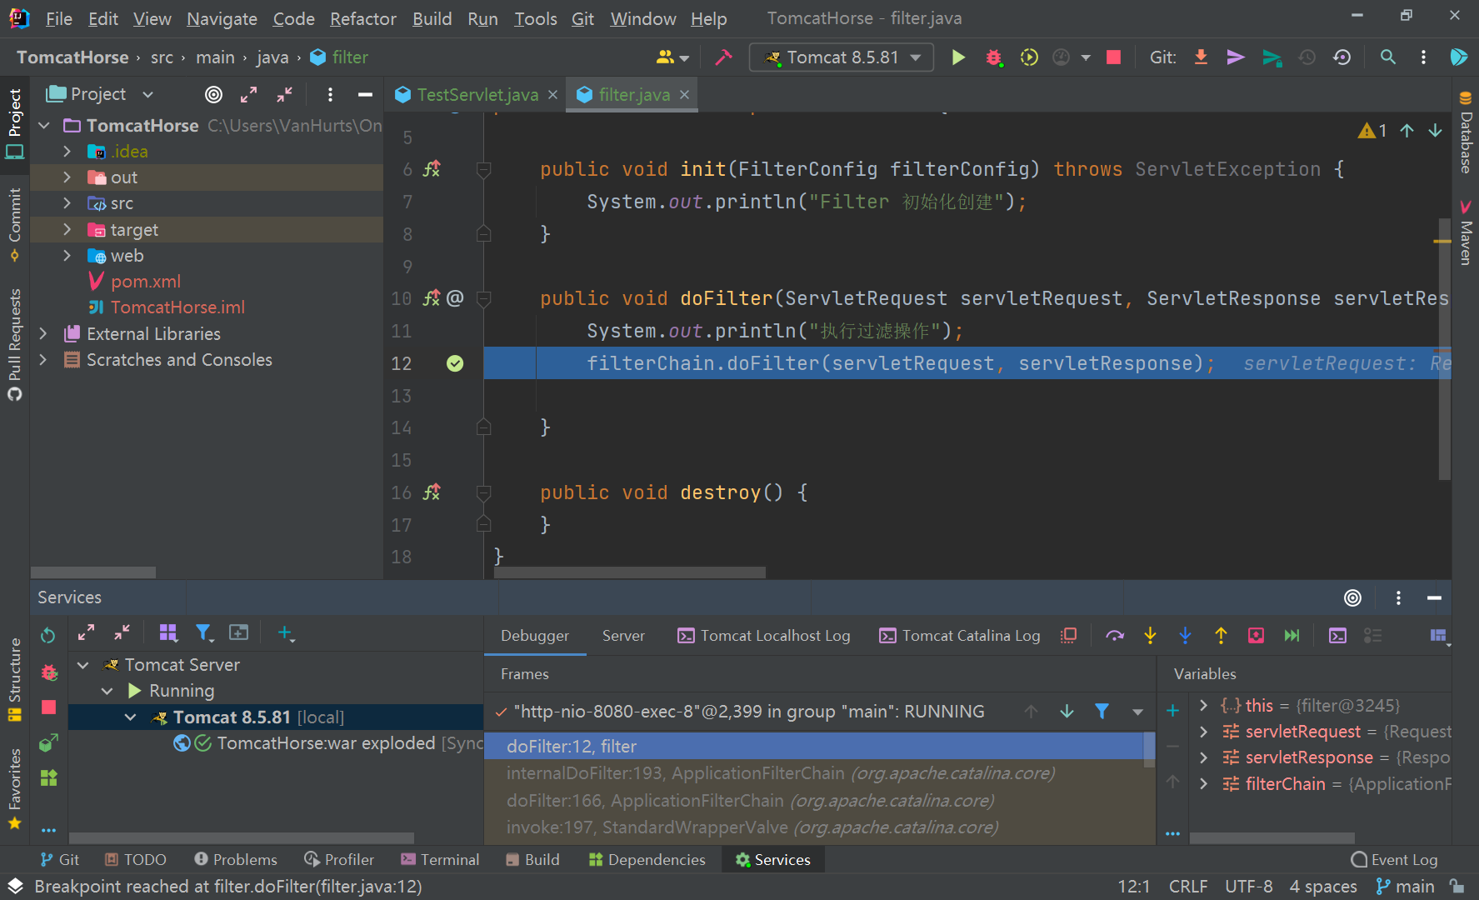Toggle the breakpoint on line 12
The height and width of the screenshot is (900, 1479).
(x=455, y=363)
